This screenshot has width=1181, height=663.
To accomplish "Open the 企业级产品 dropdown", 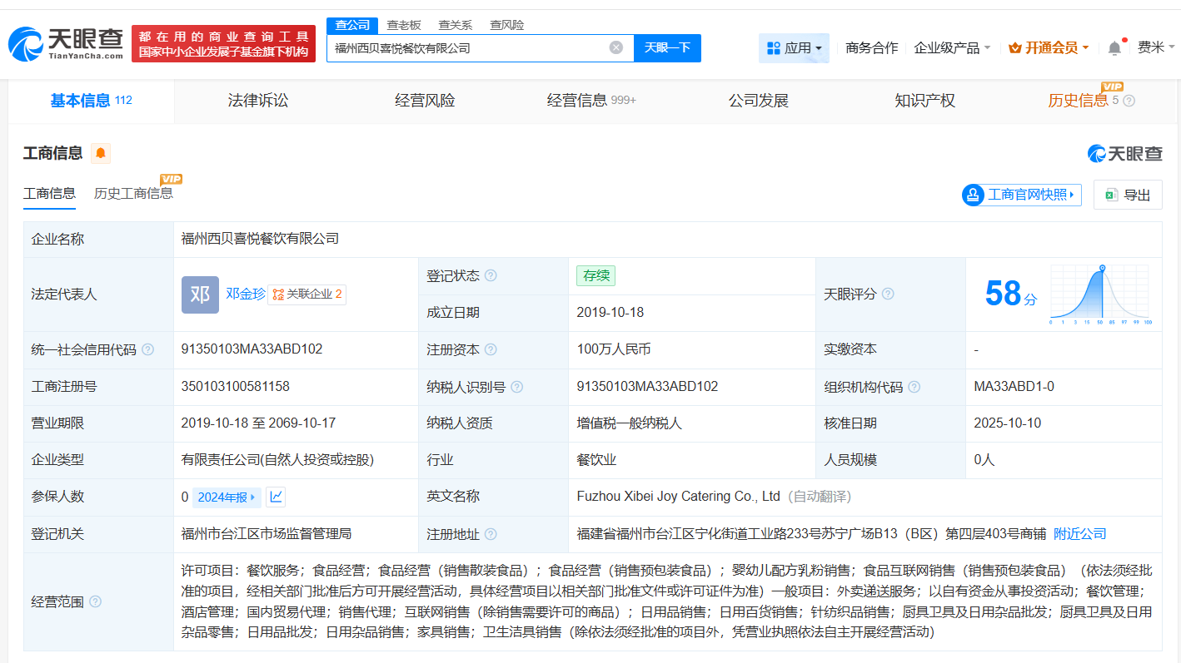I will [949, 47].
